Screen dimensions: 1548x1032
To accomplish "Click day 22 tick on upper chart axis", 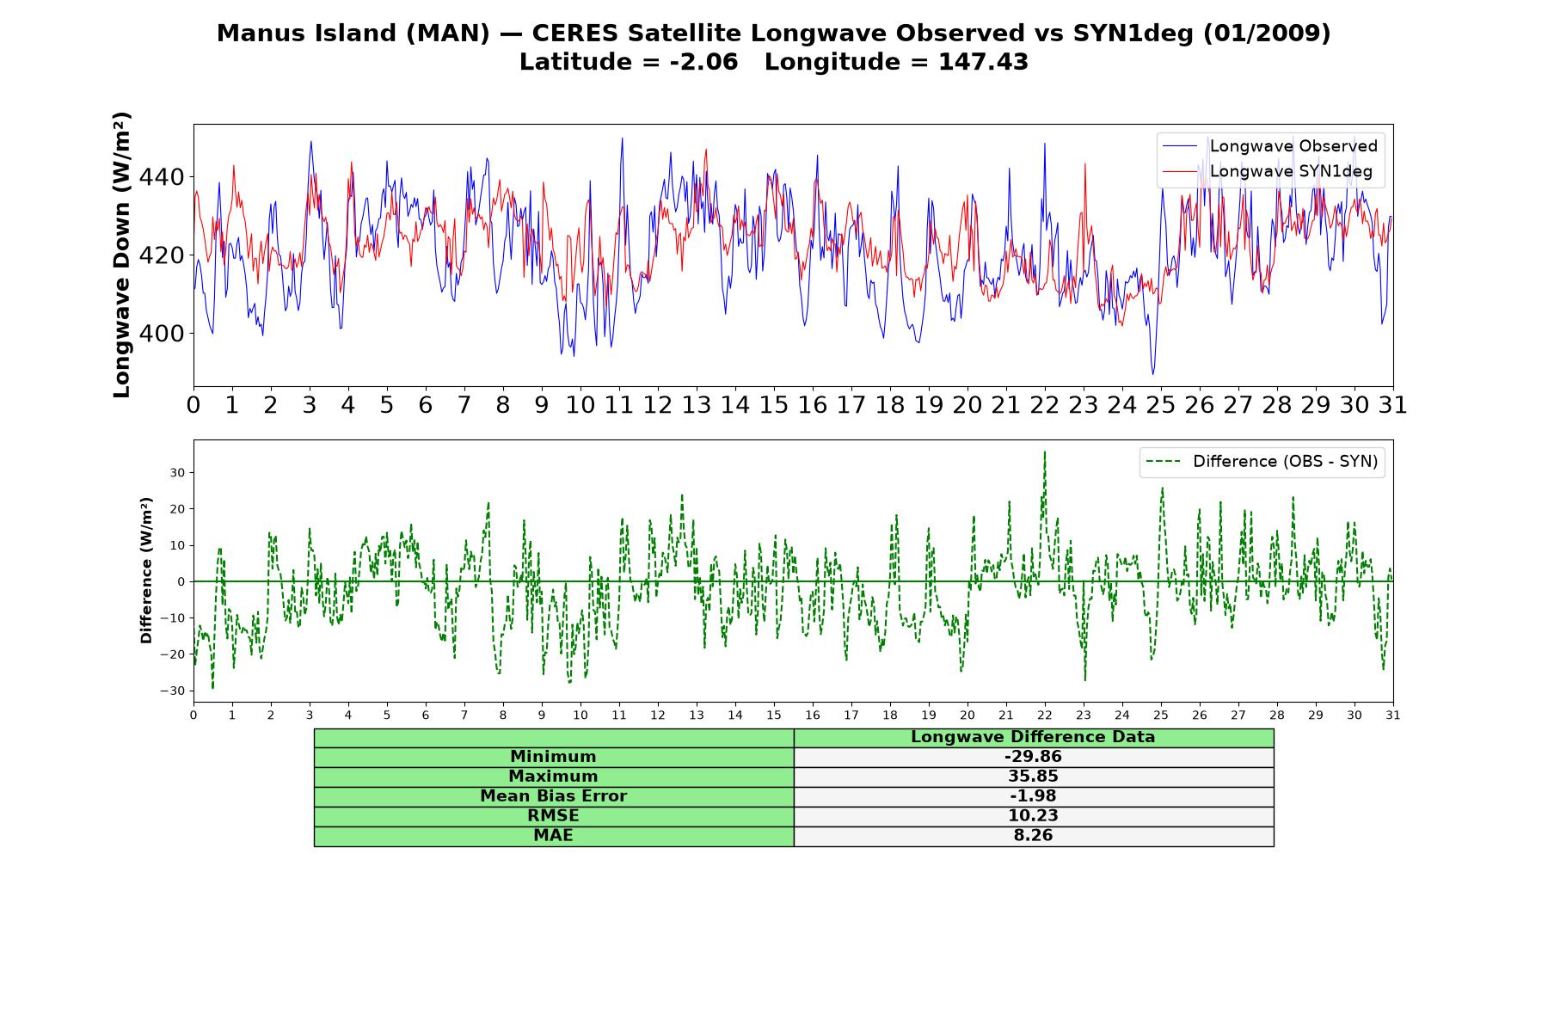I will 1045,405.
